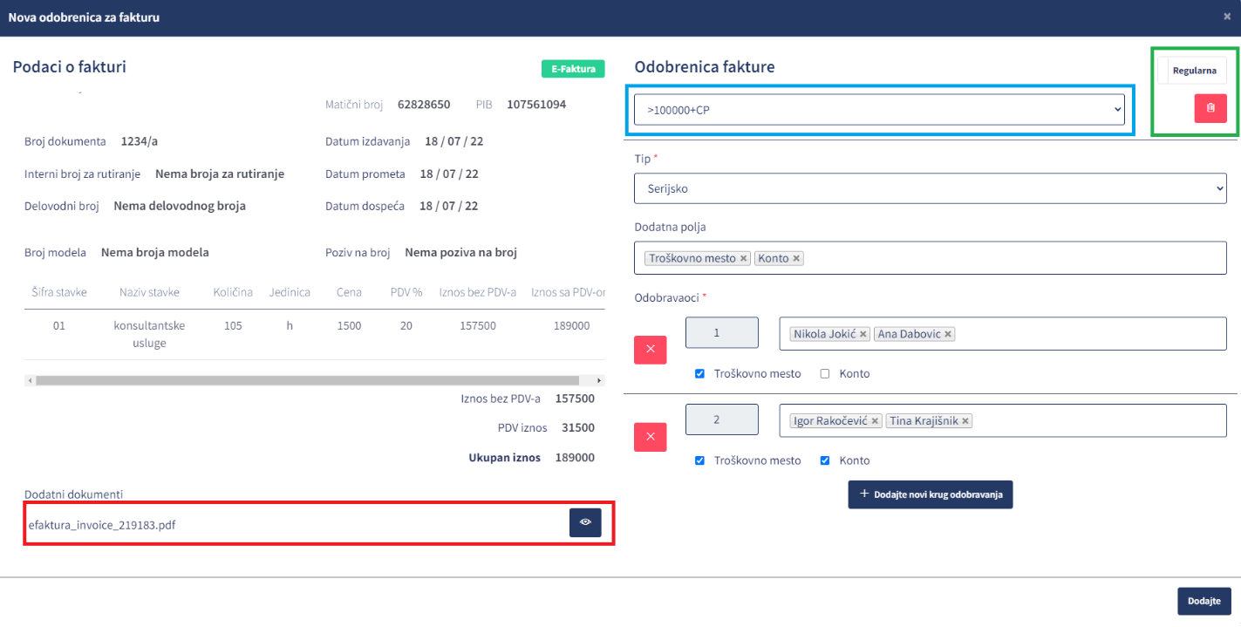
Task: Click the red delete template icon
Action: pyautogui.click(x=1210, y=108)
